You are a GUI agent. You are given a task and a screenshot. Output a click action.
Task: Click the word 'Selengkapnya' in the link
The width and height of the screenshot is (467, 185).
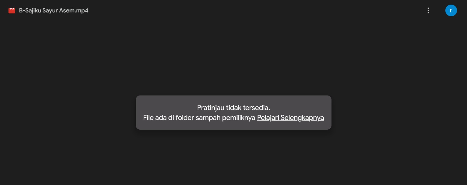302,118
